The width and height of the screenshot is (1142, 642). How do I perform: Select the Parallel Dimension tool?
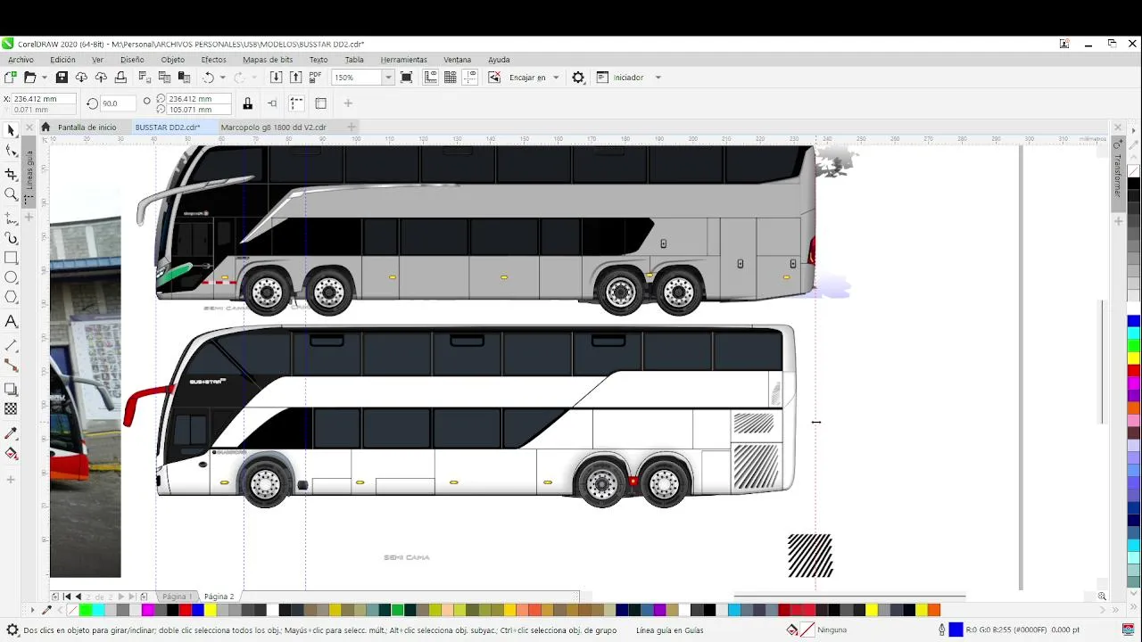point(11,345)
